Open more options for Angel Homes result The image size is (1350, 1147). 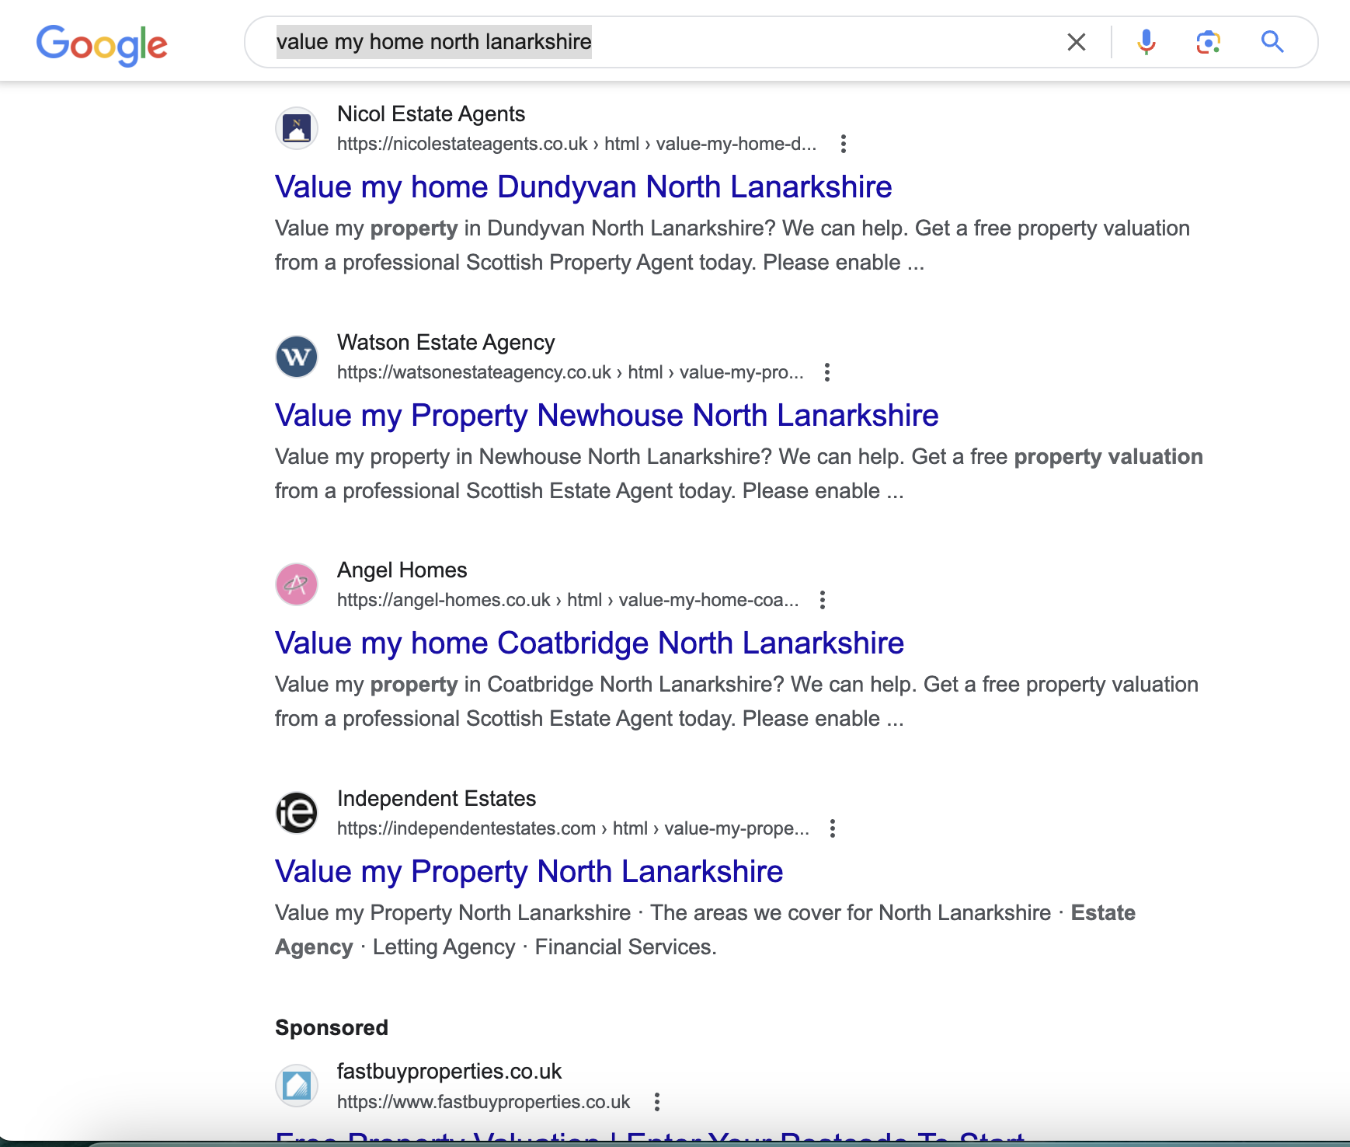point(822,600)
